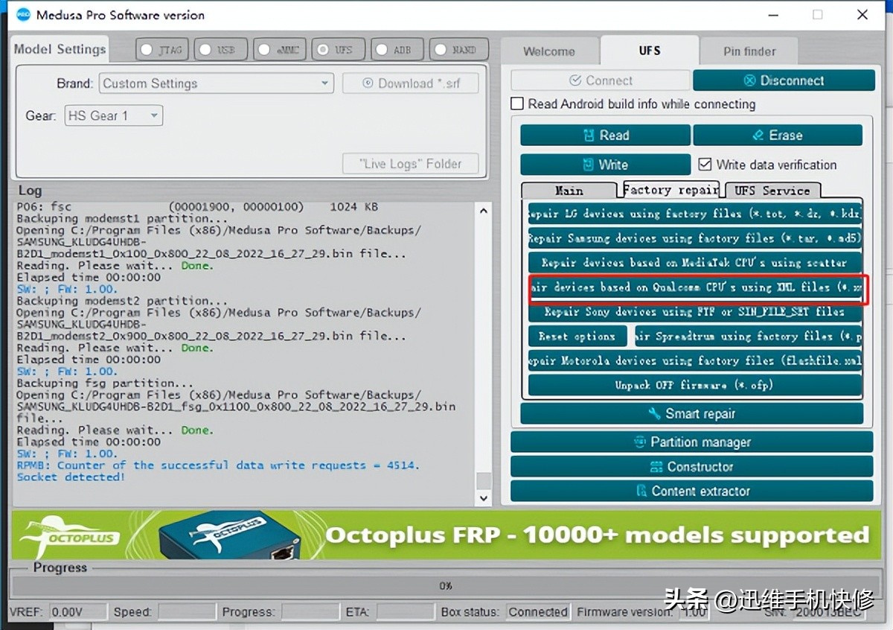
Task: Click the Octoplus FRP advertisement banner
Action: click(x=446, y=535)
